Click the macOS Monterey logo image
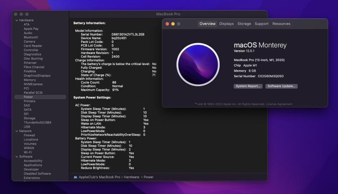This screenshot has height=194, width=338. pos(198,64)
